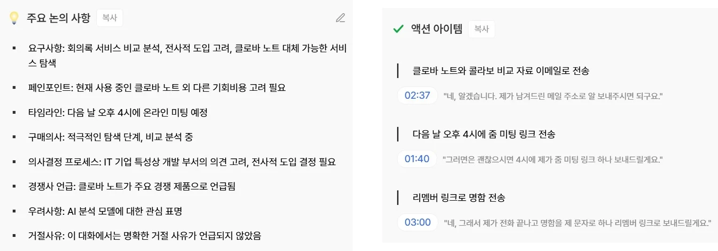Image resolution: width=718 pixels, height=251 pixels.
Task: Click the 거절사유 bullet item
Action: [x=144, y=236]
